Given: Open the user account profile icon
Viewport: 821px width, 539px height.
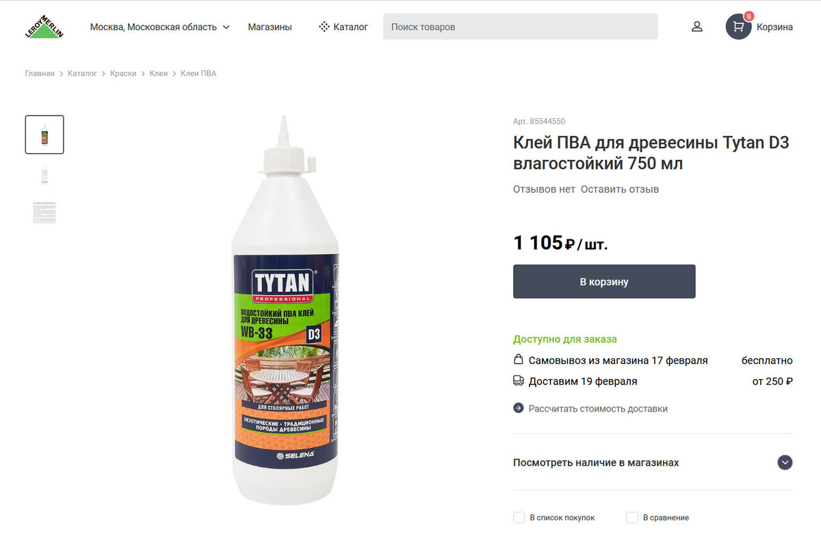Looking at the screenshot, I should pos(696,27).
